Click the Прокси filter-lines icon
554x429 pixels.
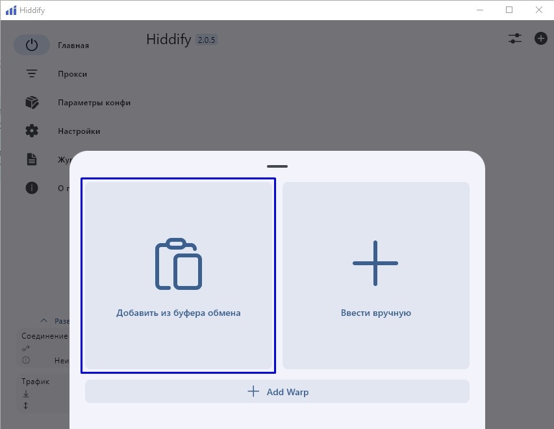(x=32, y=74)
